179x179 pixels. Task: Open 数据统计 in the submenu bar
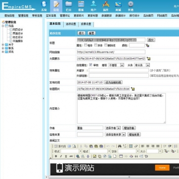[121, 16]
